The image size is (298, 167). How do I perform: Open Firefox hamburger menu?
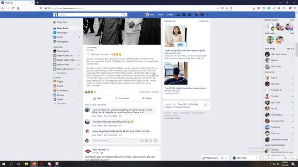pyautogui.click(x=295, y=8)
